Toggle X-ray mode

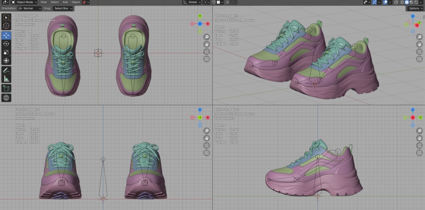(396, 2)
